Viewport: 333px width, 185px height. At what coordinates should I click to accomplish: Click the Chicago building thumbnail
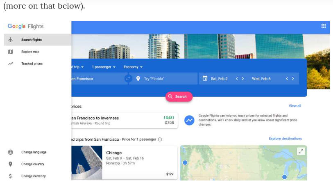tap(87, 163)
